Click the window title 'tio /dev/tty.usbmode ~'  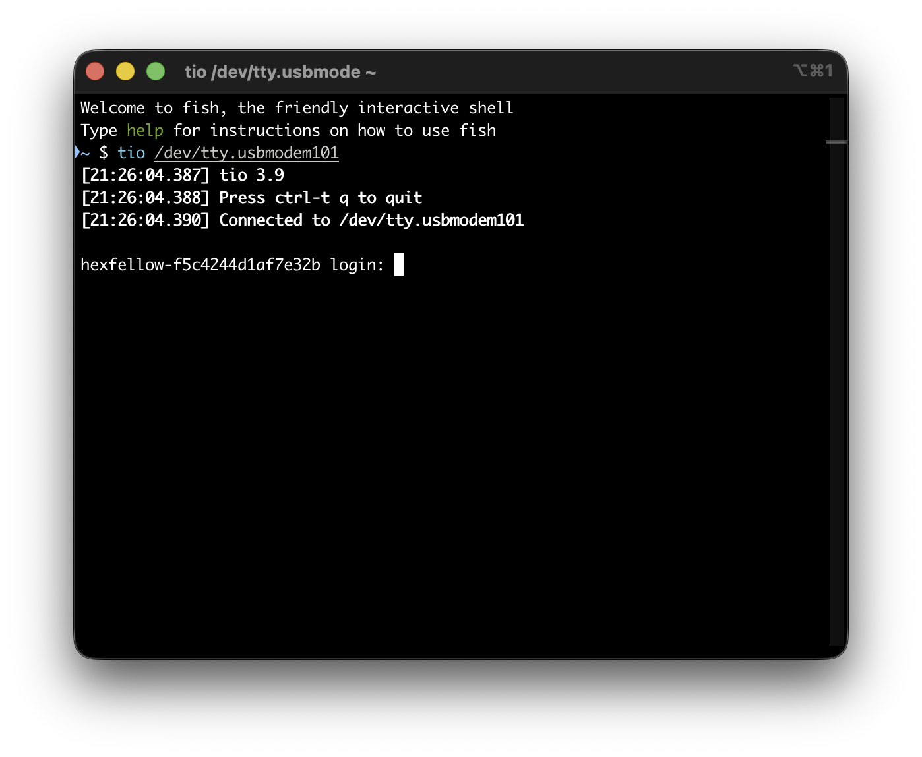[280, 72]
